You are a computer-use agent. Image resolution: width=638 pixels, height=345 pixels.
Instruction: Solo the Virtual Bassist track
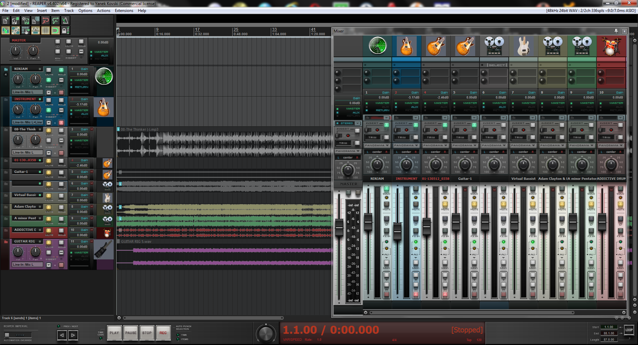(x=61, y=196)
